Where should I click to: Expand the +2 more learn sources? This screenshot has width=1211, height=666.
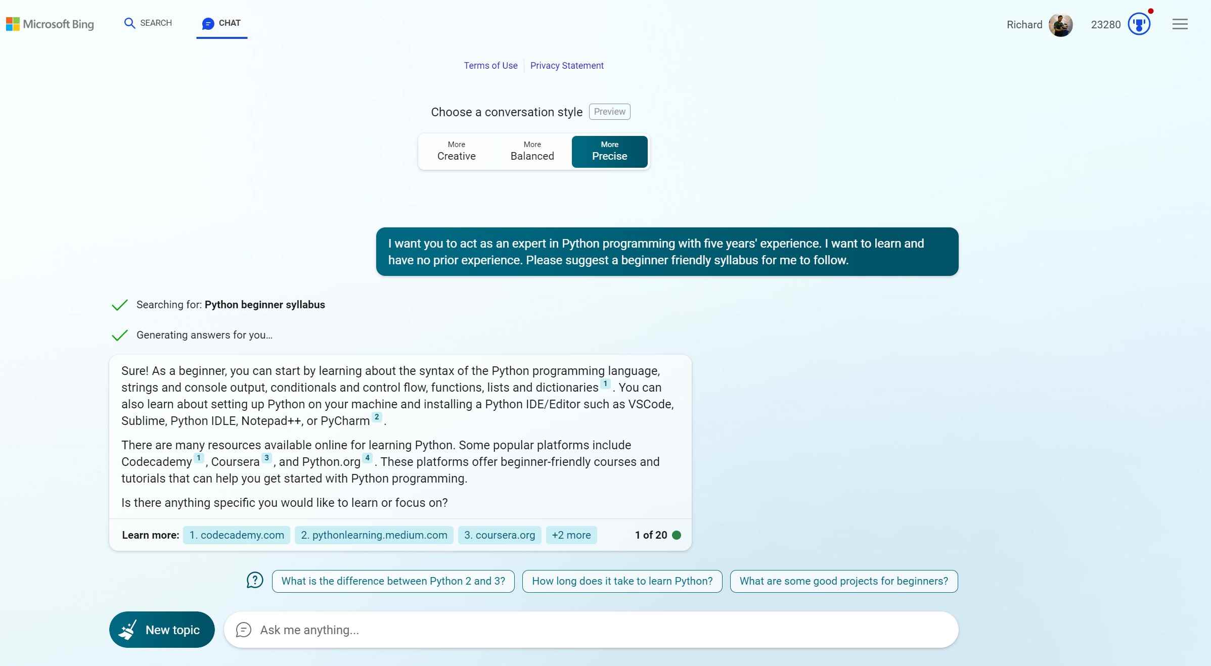coord(571,535)
